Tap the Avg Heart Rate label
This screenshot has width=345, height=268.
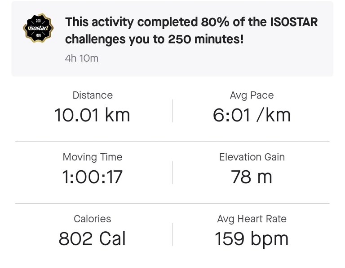[252, 219]
